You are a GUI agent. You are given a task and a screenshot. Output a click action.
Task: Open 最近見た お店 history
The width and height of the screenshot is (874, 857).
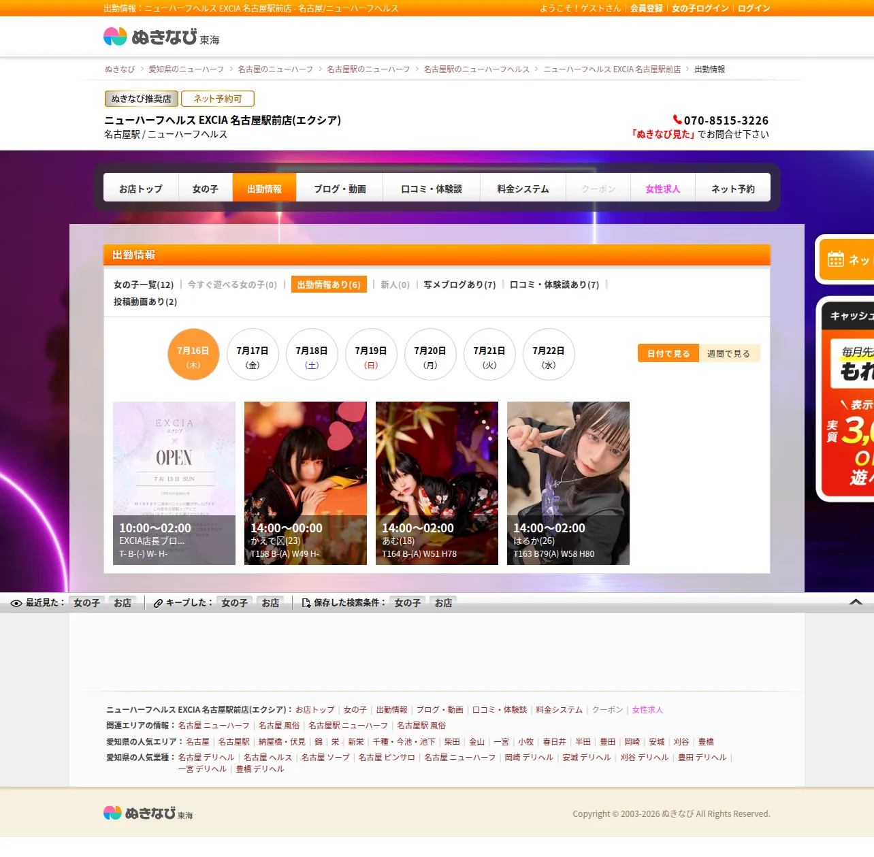click(x=123, y=603)
